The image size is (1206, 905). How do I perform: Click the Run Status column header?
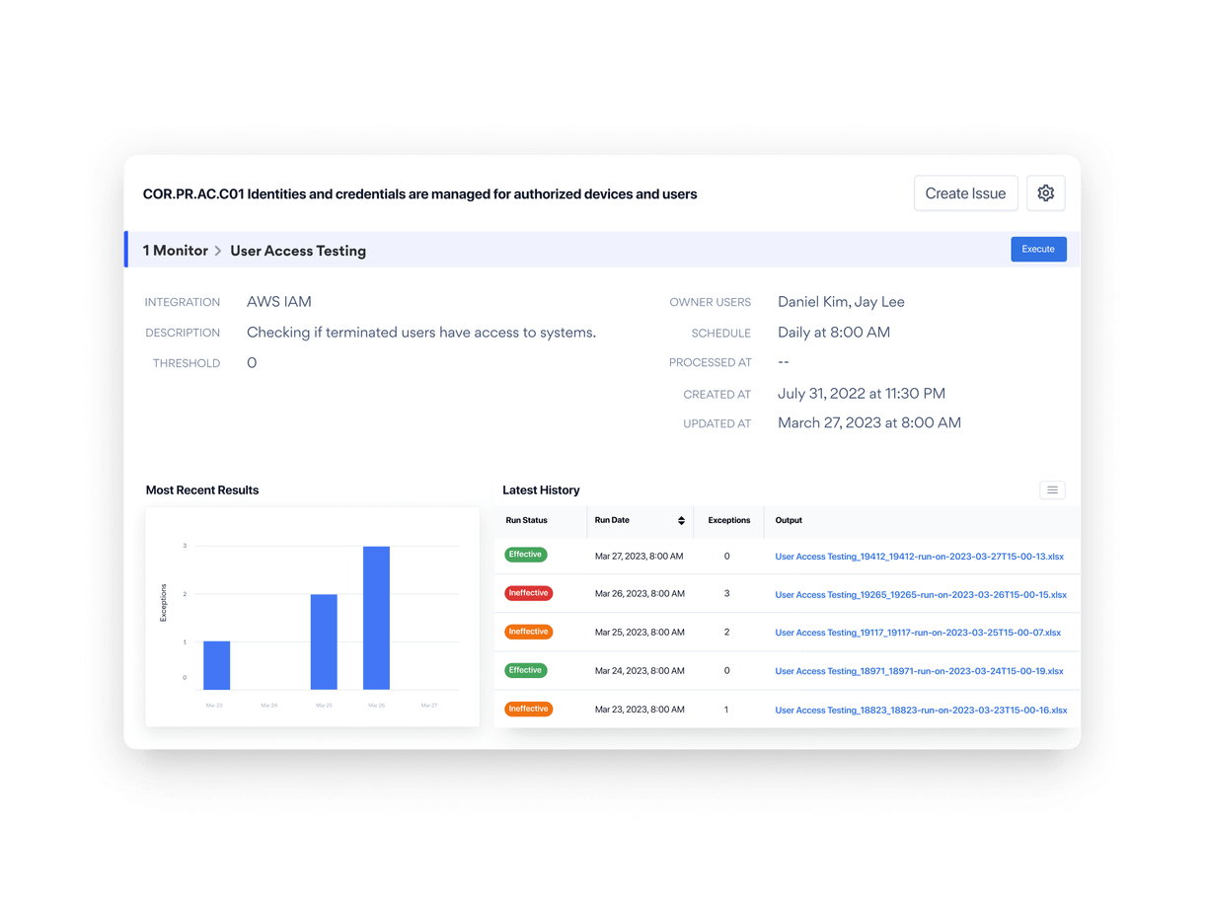(x=527, y=520)
